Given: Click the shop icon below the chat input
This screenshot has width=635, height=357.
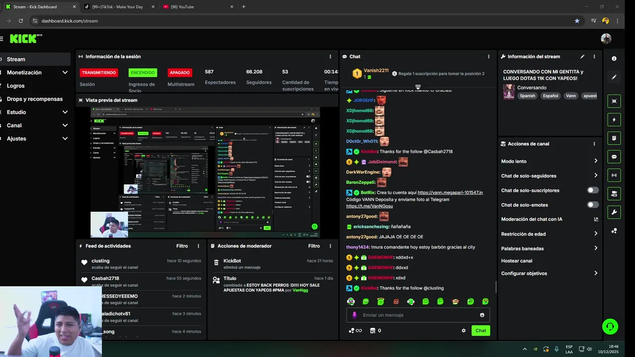Looking at the screenshot, I should 373,331.
